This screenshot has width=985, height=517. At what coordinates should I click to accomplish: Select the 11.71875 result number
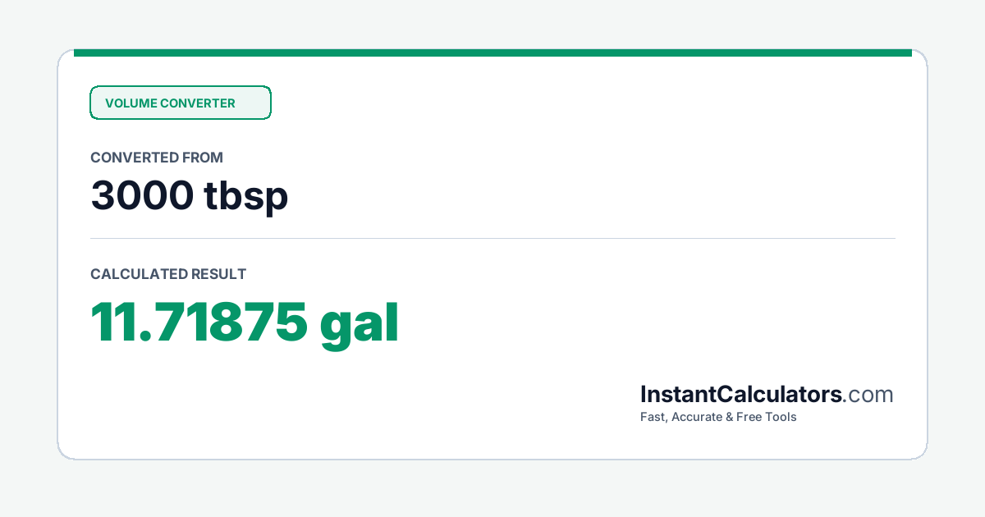tap(199, 323)
